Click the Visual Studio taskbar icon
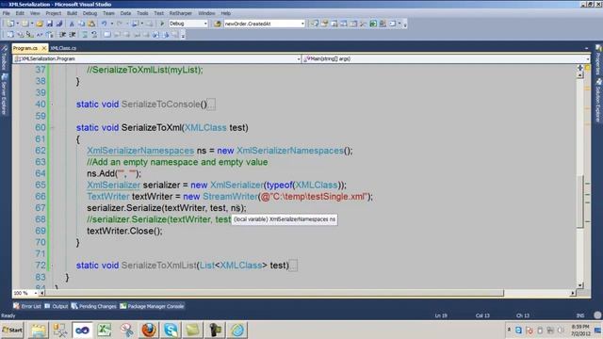Image resolution: width=603 pixels, height=339 pixels. coord(82,330)
